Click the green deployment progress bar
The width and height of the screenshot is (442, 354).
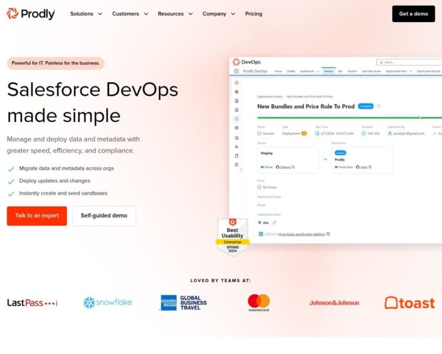349,117
